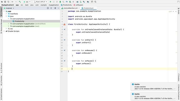The height and width of the screenshot is (101, 180).
Task: Expand Gradle Scripts node
Action: point(4,31)
